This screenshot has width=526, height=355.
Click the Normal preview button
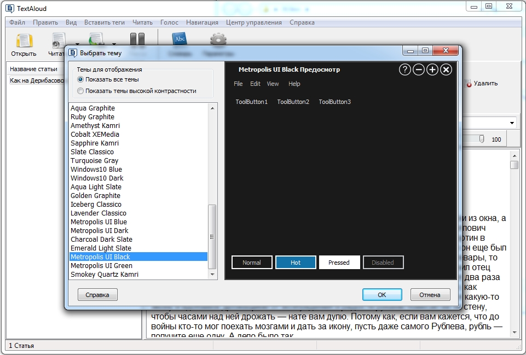click(252, 263)
